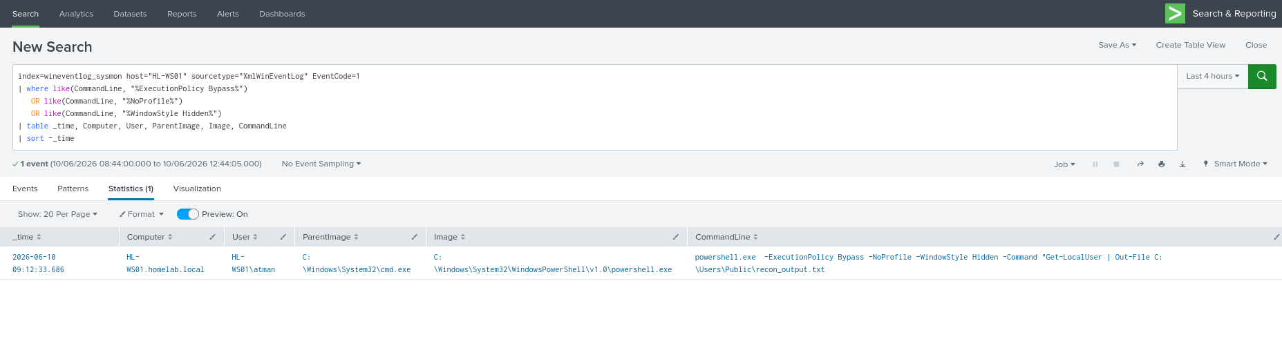Open the Format options dropdown
The height and width of the screenshot is (337, 1282).
click(x=141, y=214)
